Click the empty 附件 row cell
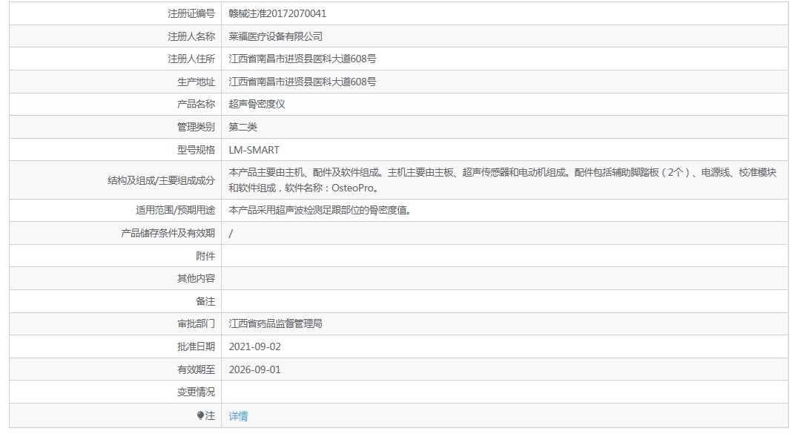This screenshot has width=792, height=434. [504, 256]
